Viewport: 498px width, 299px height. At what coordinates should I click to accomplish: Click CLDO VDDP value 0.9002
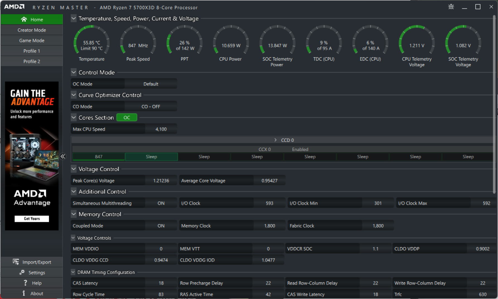[482, 249]
